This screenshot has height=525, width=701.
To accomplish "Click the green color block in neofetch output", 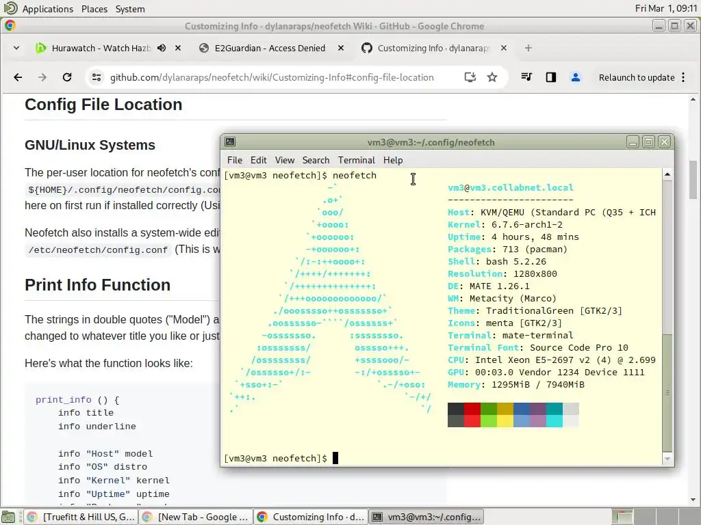I will (489, 415).
